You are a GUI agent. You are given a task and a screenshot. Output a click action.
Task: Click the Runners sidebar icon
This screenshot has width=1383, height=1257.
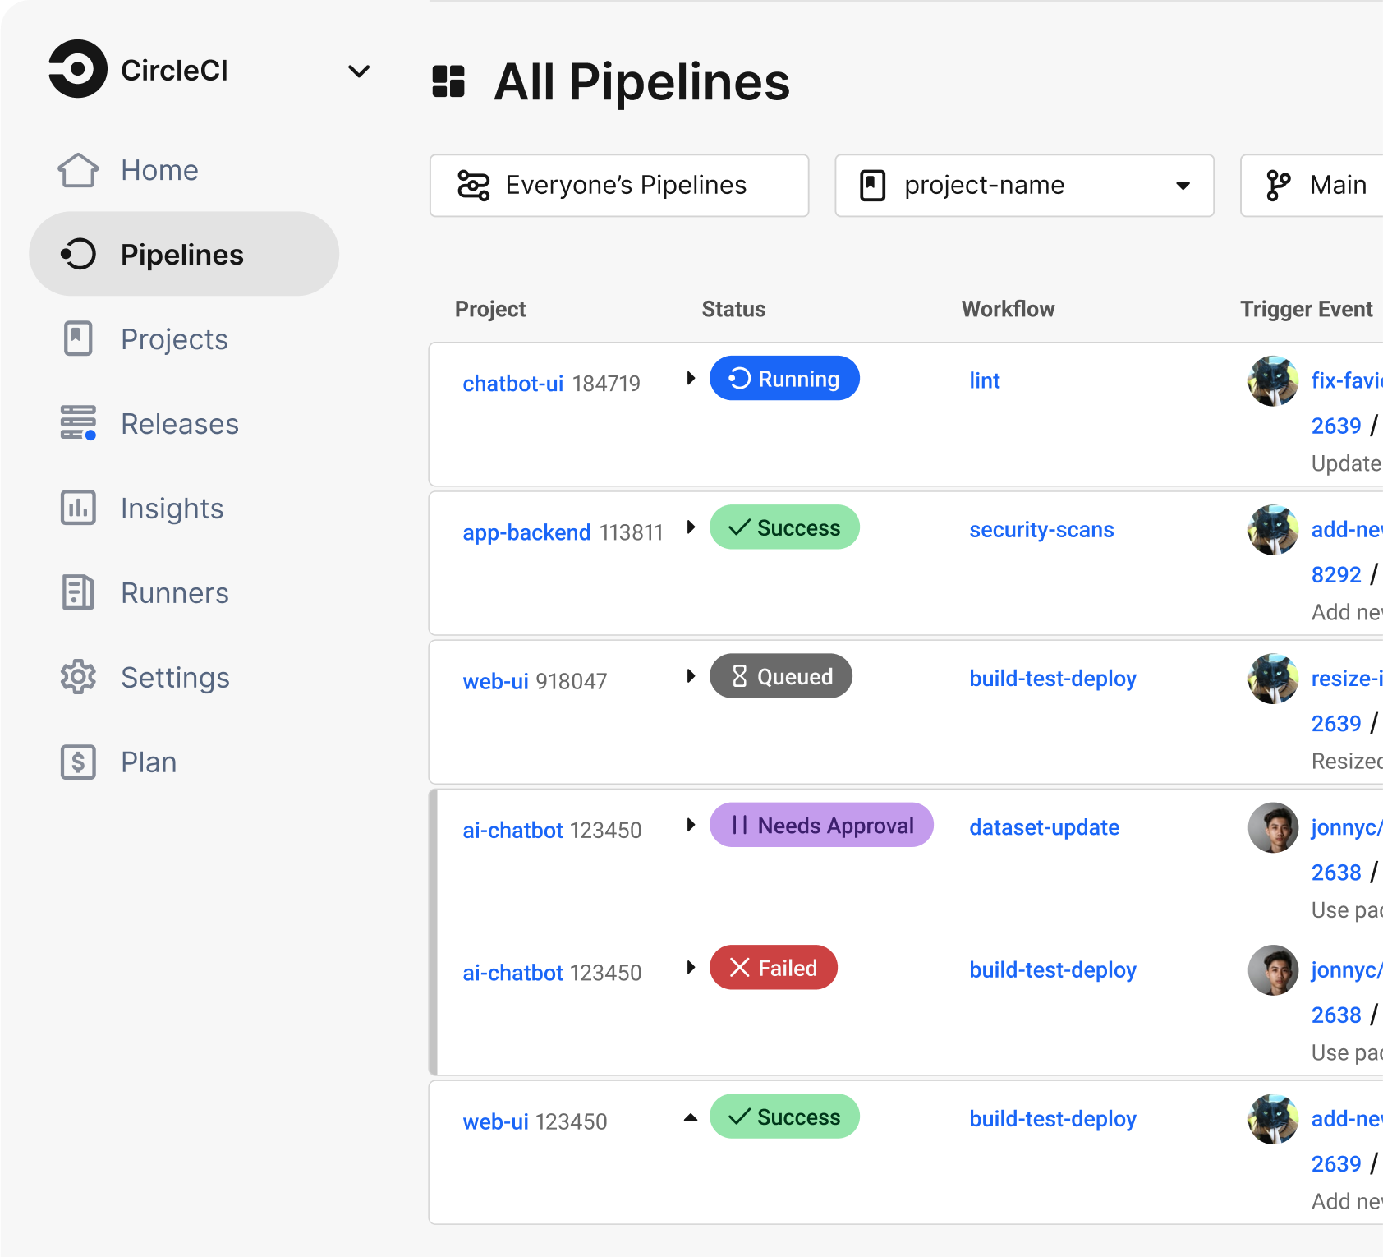click(x=78, y=592)
